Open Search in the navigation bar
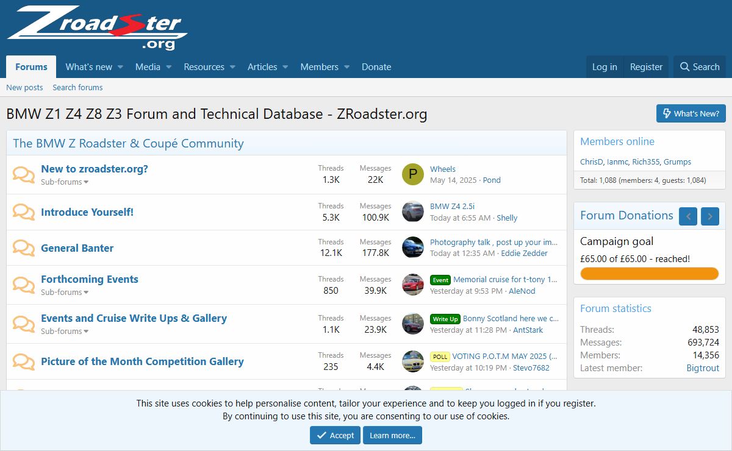The width and height of the screenshot is (732, 451). click(x=700, y=67)
